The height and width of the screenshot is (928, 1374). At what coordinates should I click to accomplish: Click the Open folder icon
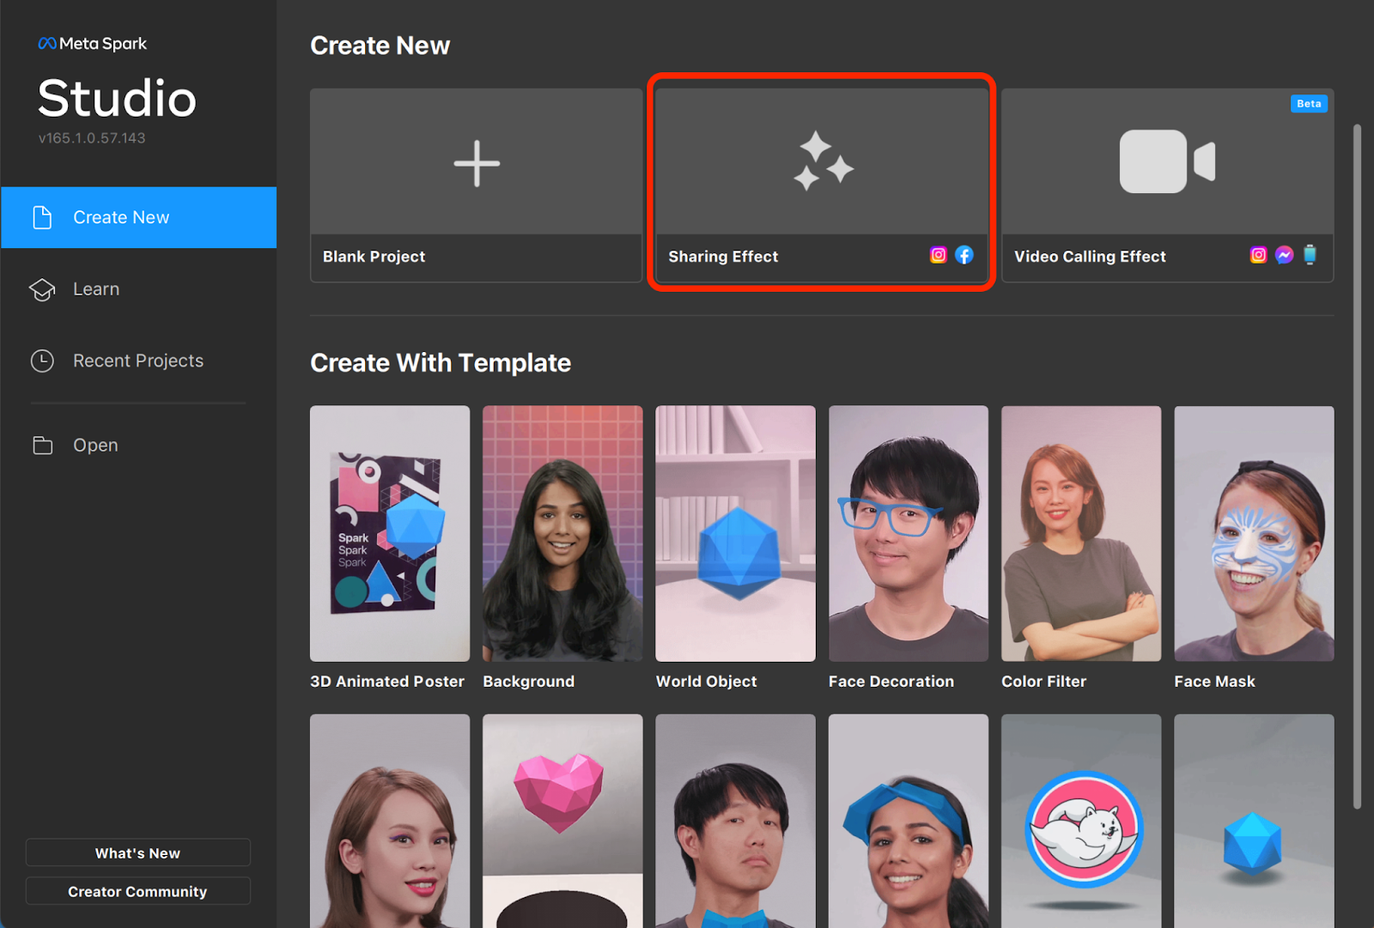click(x=42, y=446)
